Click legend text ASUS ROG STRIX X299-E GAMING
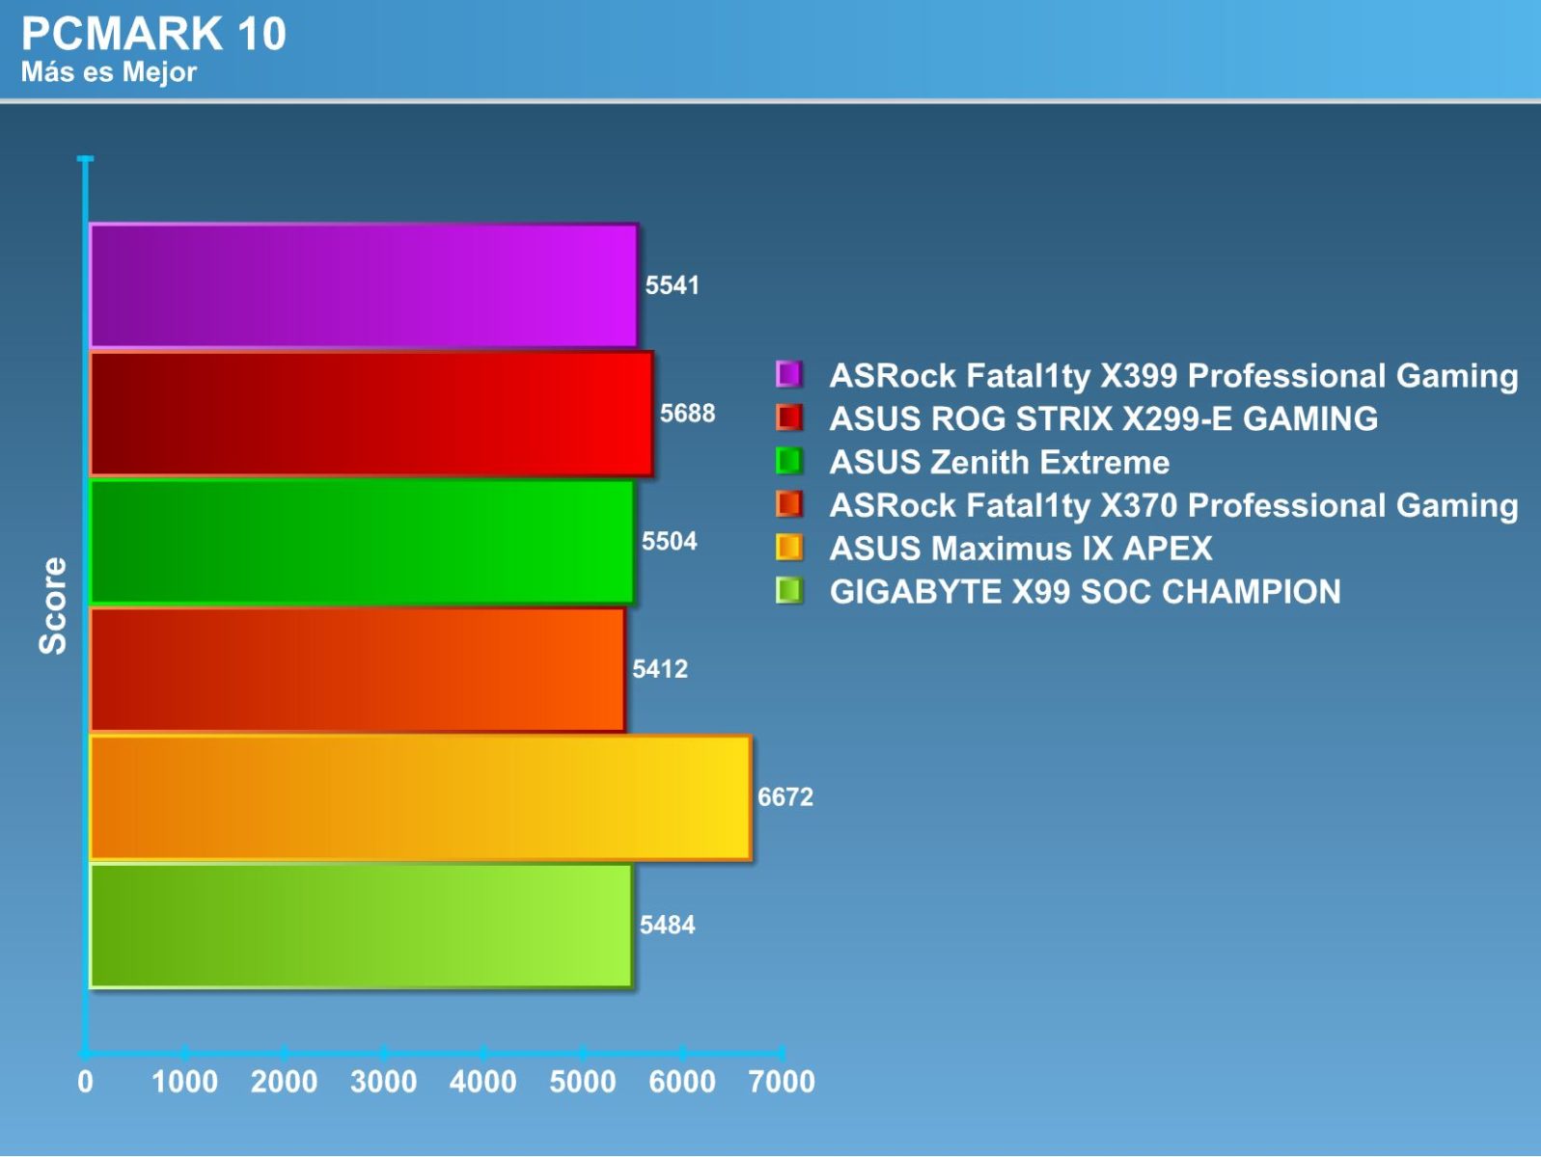This screenshot has width=1541, height=1157. click(1104, 418)
